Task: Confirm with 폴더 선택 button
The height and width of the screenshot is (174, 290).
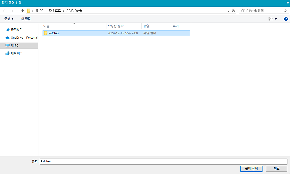Action: pos(251,169)
